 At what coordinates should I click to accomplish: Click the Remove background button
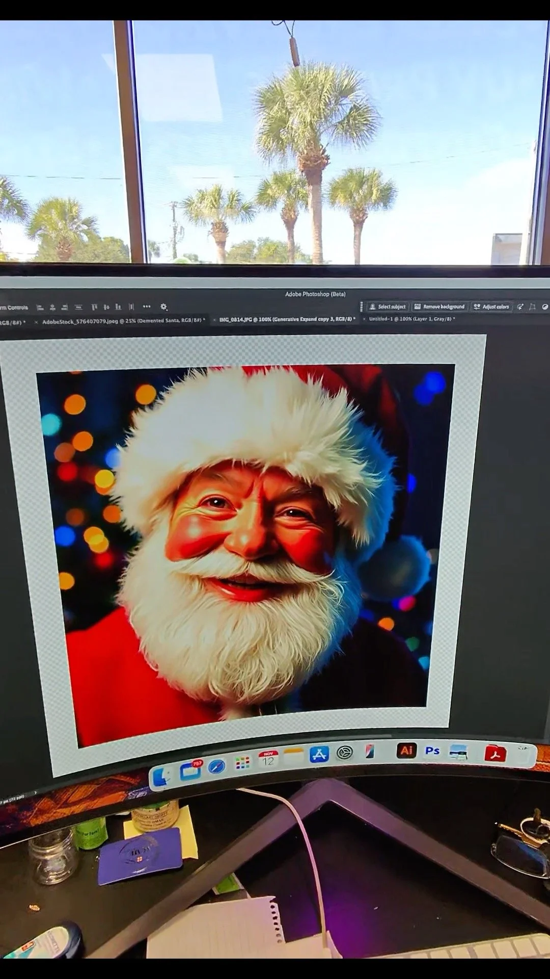click(x=439, y=306)
